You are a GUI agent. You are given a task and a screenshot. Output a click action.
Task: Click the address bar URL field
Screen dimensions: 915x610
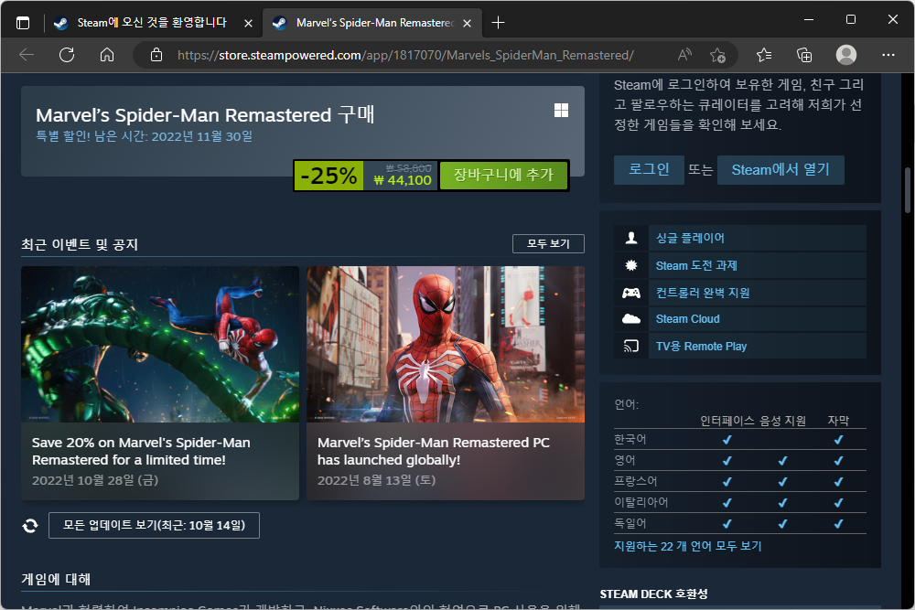405,55
